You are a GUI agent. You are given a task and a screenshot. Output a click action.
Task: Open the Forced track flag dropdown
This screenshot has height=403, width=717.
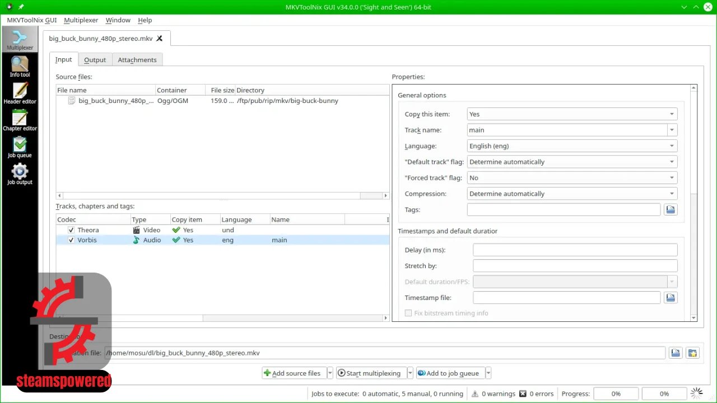(572, 178)
